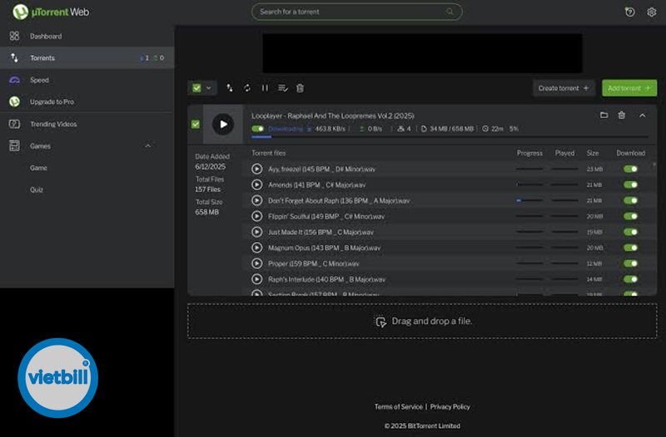Click the µTorrent Web logo

51,12
